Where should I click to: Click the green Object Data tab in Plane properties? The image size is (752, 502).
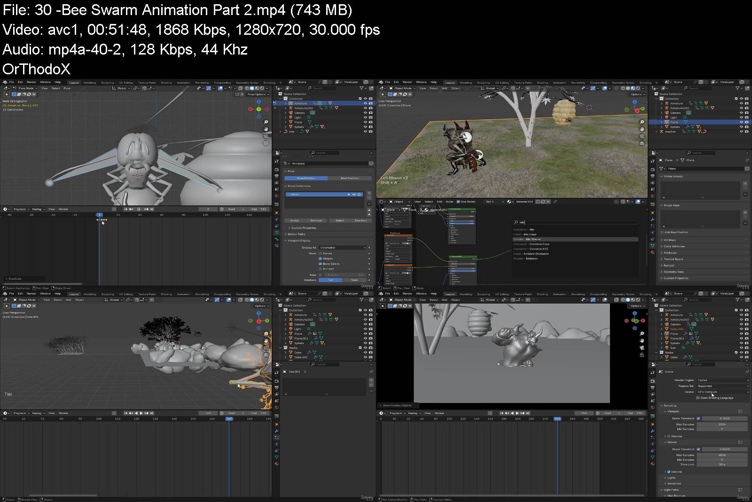click(652, 246)
